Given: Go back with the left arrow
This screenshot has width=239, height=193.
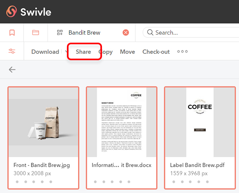Looking at the screenshot, I should [12, 69].
